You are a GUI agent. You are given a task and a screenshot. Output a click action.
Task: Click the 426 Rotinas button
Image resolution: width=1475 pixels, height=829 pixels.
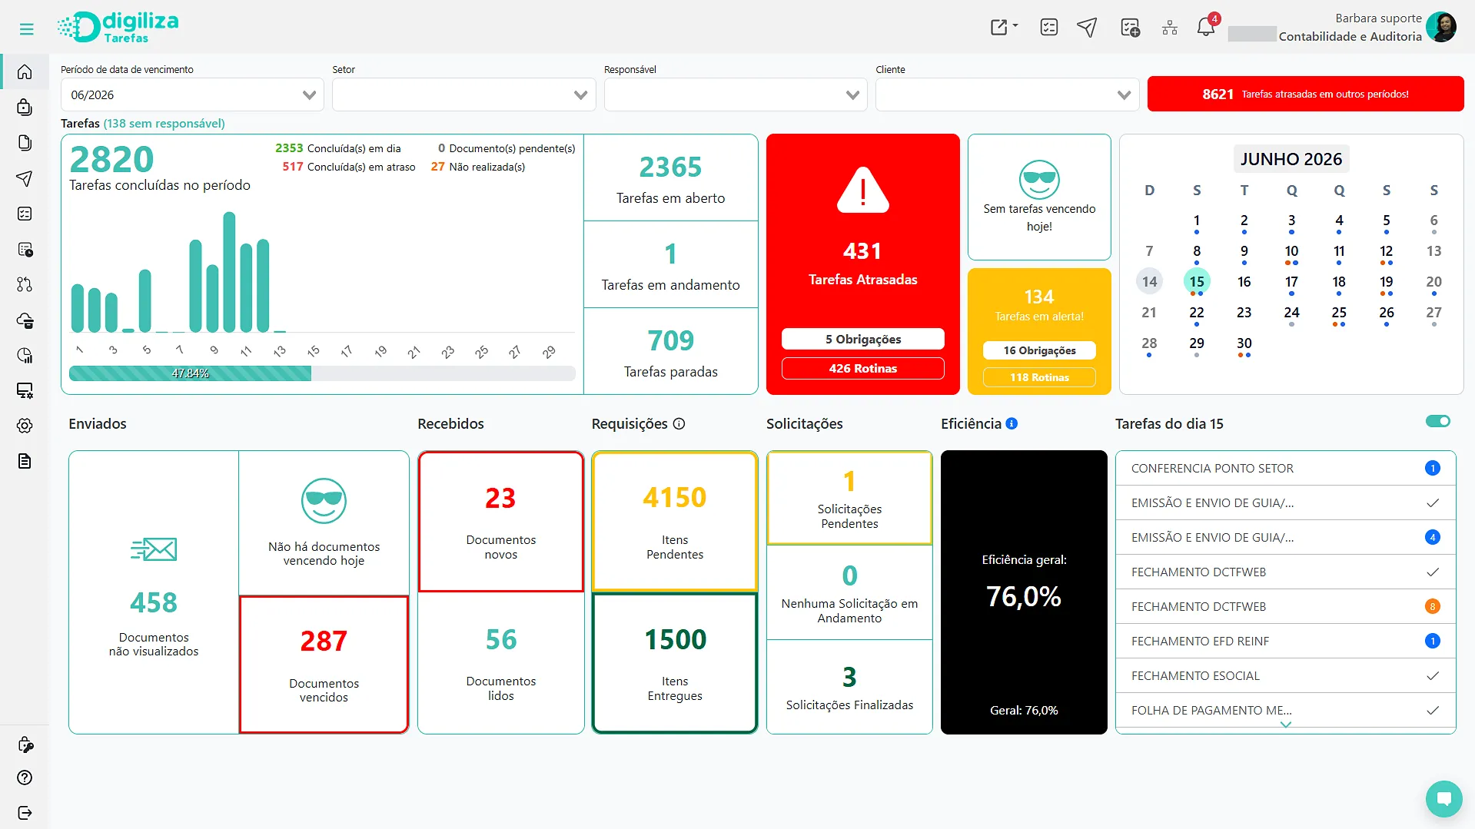pyautogui.click(x=863, y=368)
